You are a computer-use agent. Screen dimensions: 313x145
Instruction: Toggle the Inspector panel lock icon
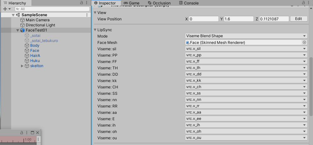[304, 3]
